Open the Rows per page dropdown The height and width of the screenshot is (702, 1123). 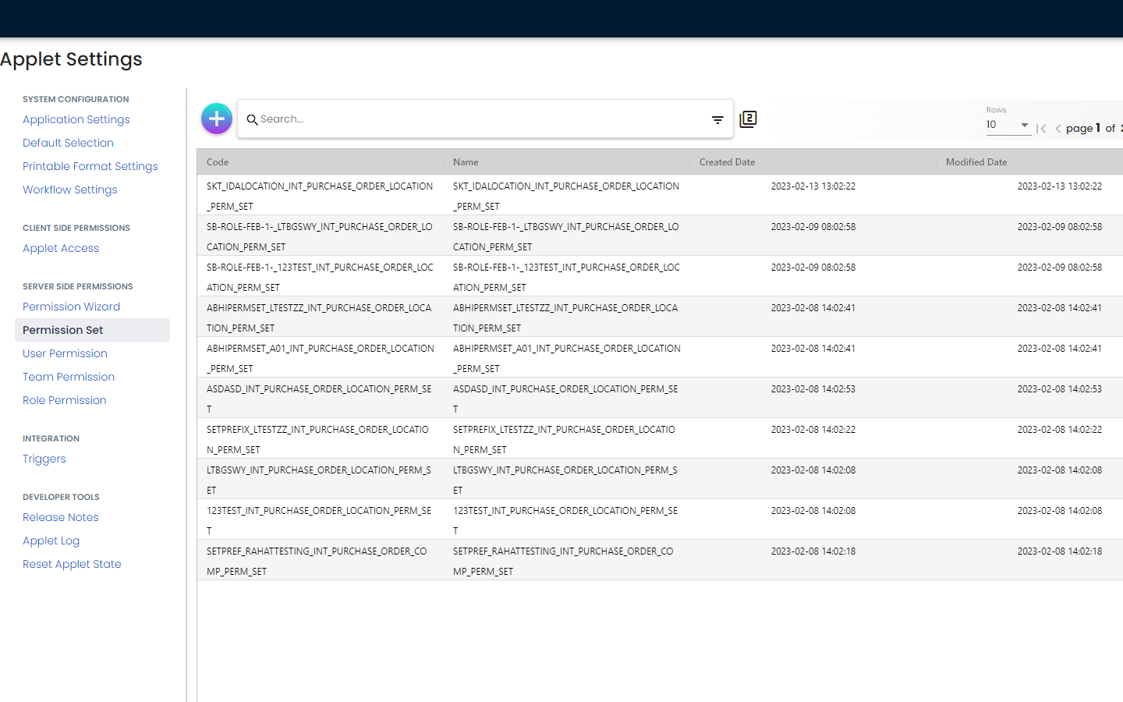pyautogui.click(x=1008, y=125)
